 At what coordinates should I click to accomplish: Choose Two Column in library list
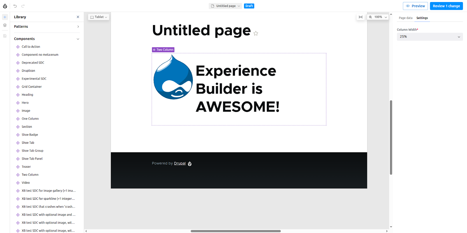coord(30,175)
